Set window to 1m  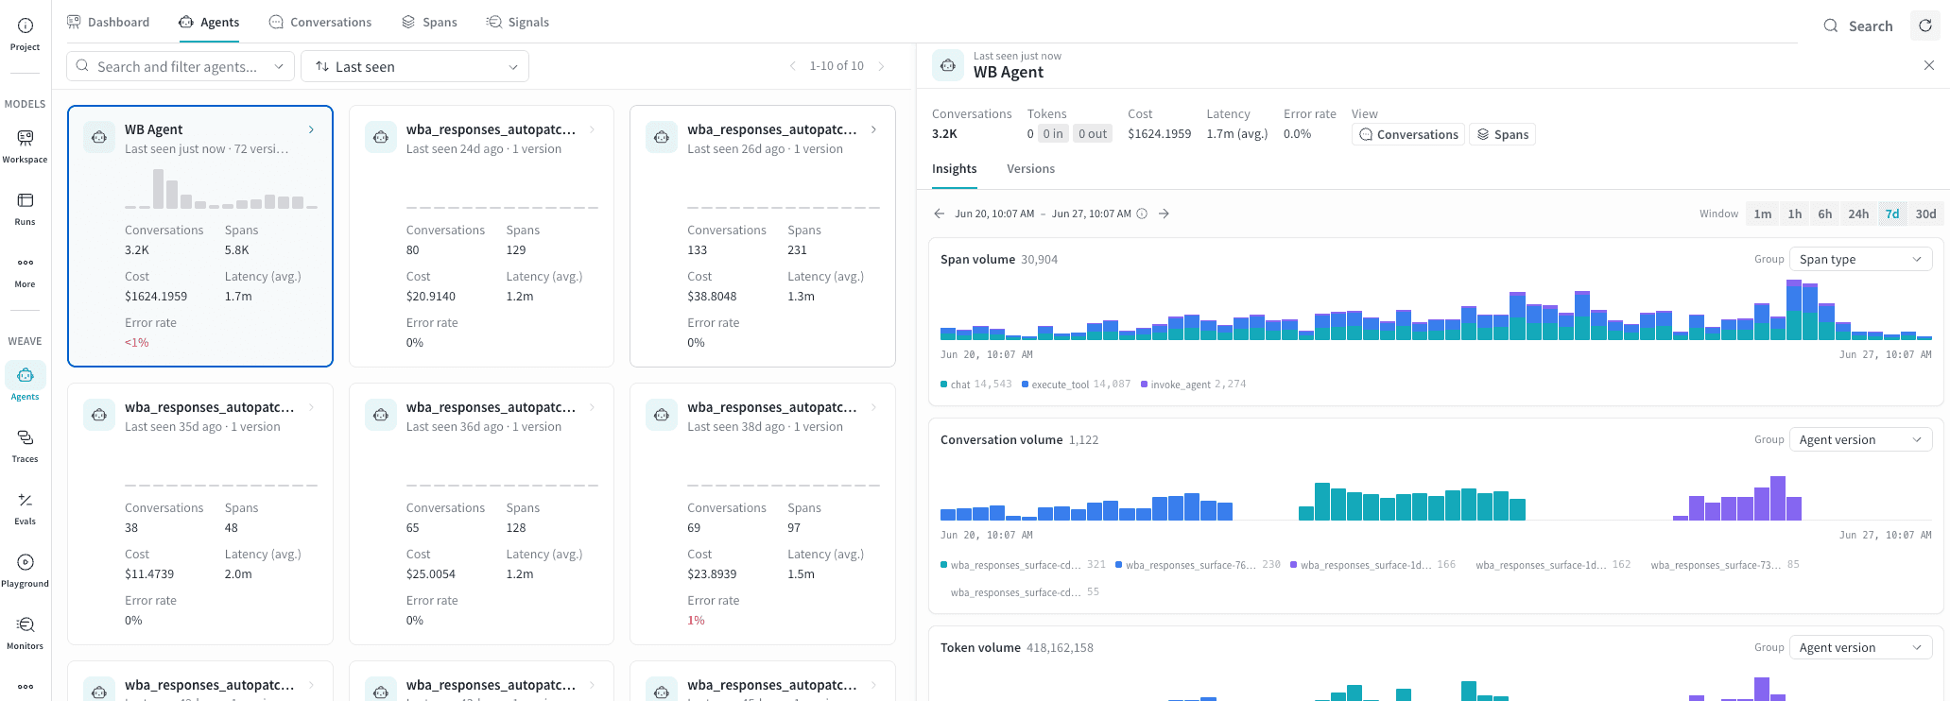point(1763,214)
